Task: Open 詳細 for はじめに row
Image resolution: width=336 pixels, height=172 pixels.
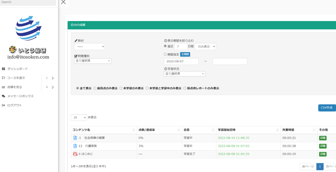Action: pos(323,154)
